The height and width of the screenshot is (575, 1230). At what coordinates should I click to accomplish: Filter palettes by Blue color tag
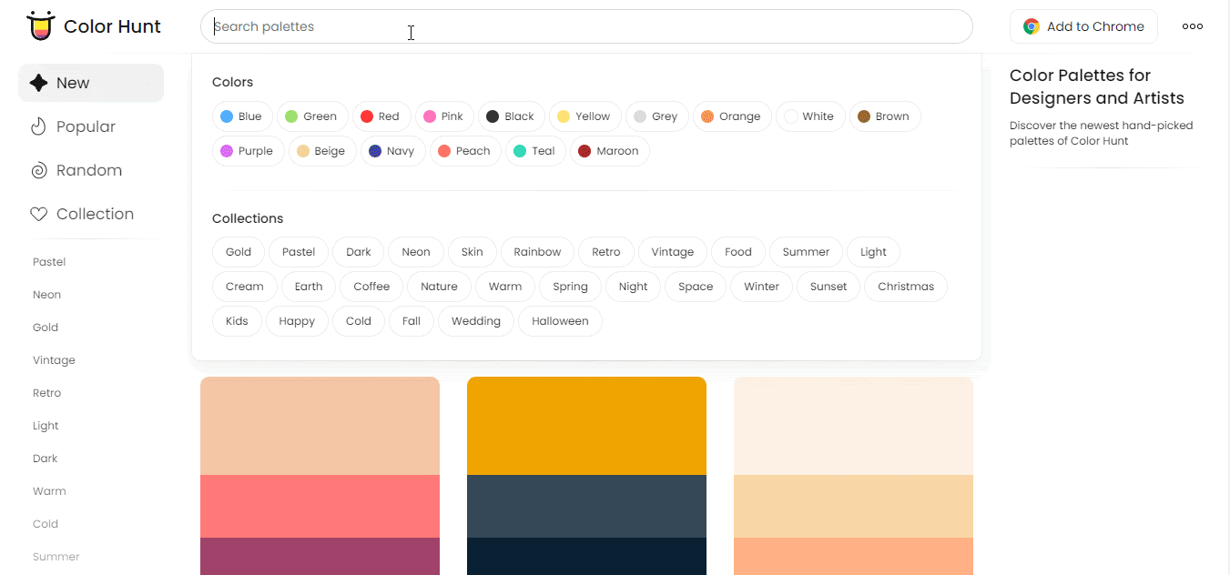241,116
